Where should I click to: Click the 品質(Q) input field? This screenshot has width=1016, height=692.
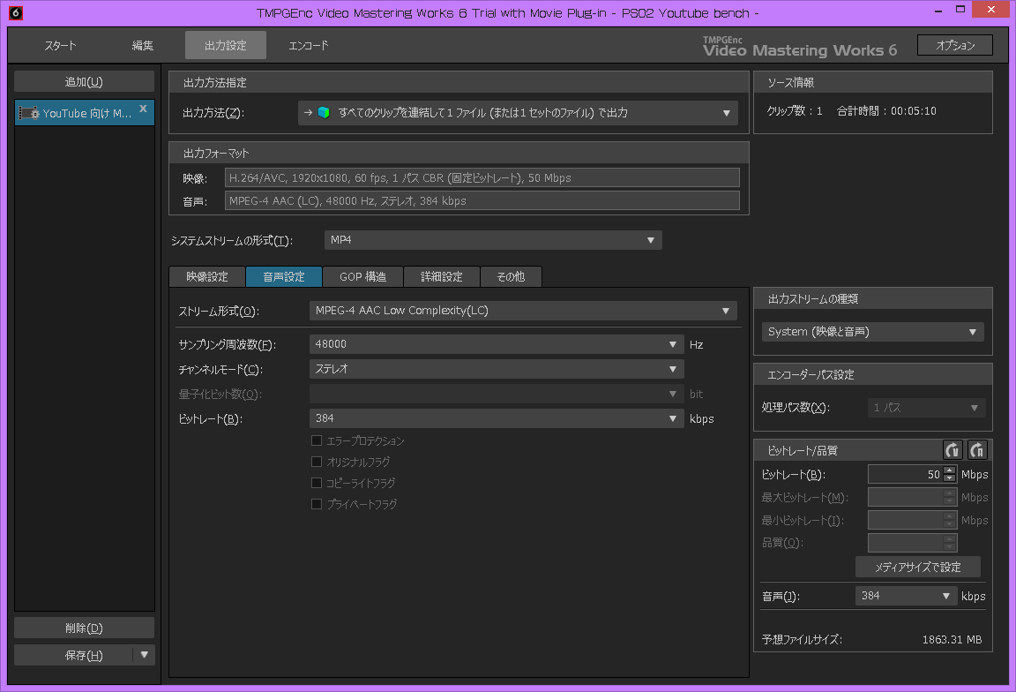pos(906,543)
